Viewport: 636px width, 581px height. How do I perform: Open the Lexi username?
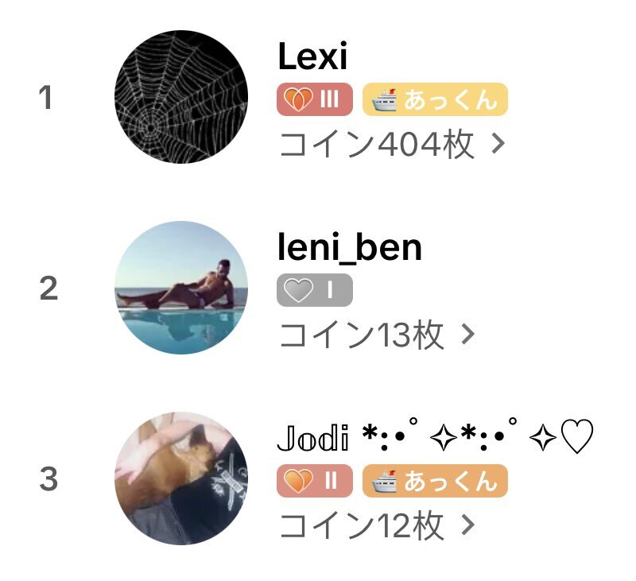(x=312, y=56)
